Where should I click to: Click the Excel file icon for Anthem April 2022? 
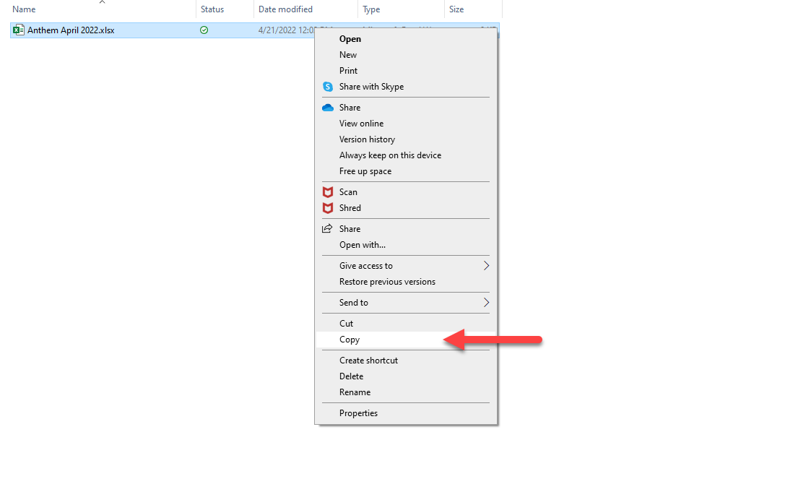coord(19,30)
